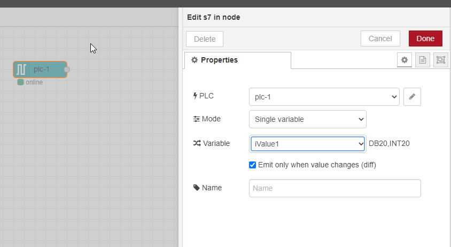Select the plc-1 s7 node on canvas
Viewport: 451px width, 247px height.
pyautogui.click(x=40, y=70)
